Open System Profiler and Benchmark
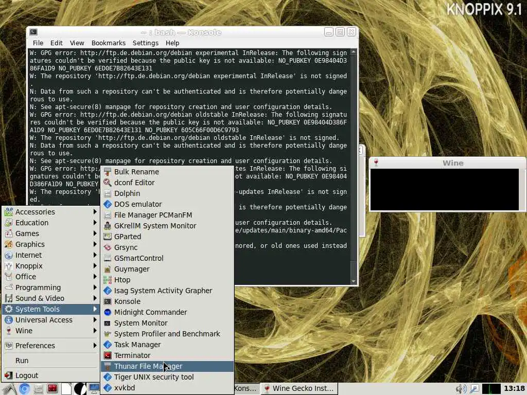Image resolution: width=527 pixels, height=395 pixels. pyautogui.click(x=167, y=333)
